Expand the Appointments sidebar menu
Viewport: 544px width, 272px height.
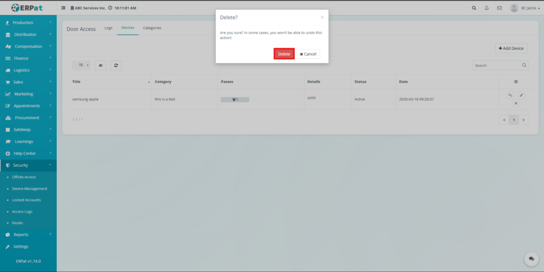pos(29,106)
